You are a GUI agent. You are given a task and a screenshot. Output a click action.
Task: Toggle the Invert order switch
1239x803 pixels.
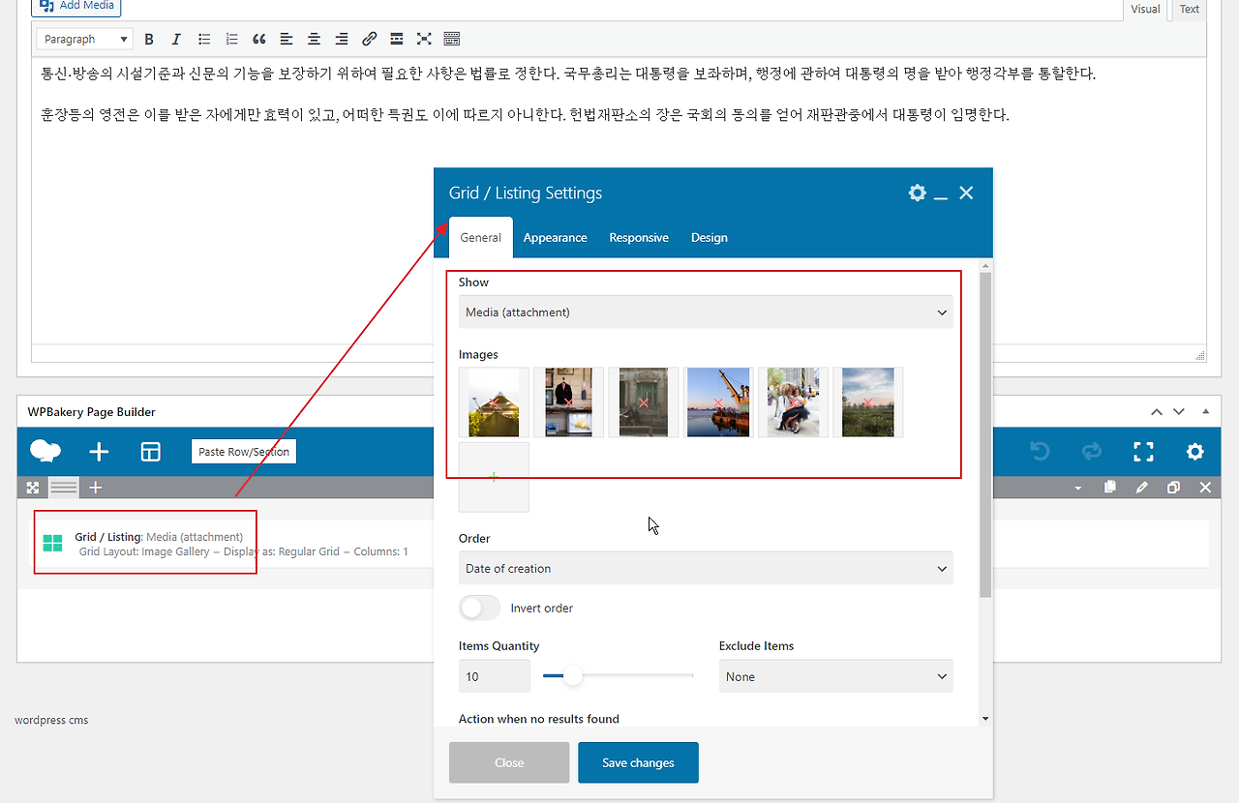[479, 608]
